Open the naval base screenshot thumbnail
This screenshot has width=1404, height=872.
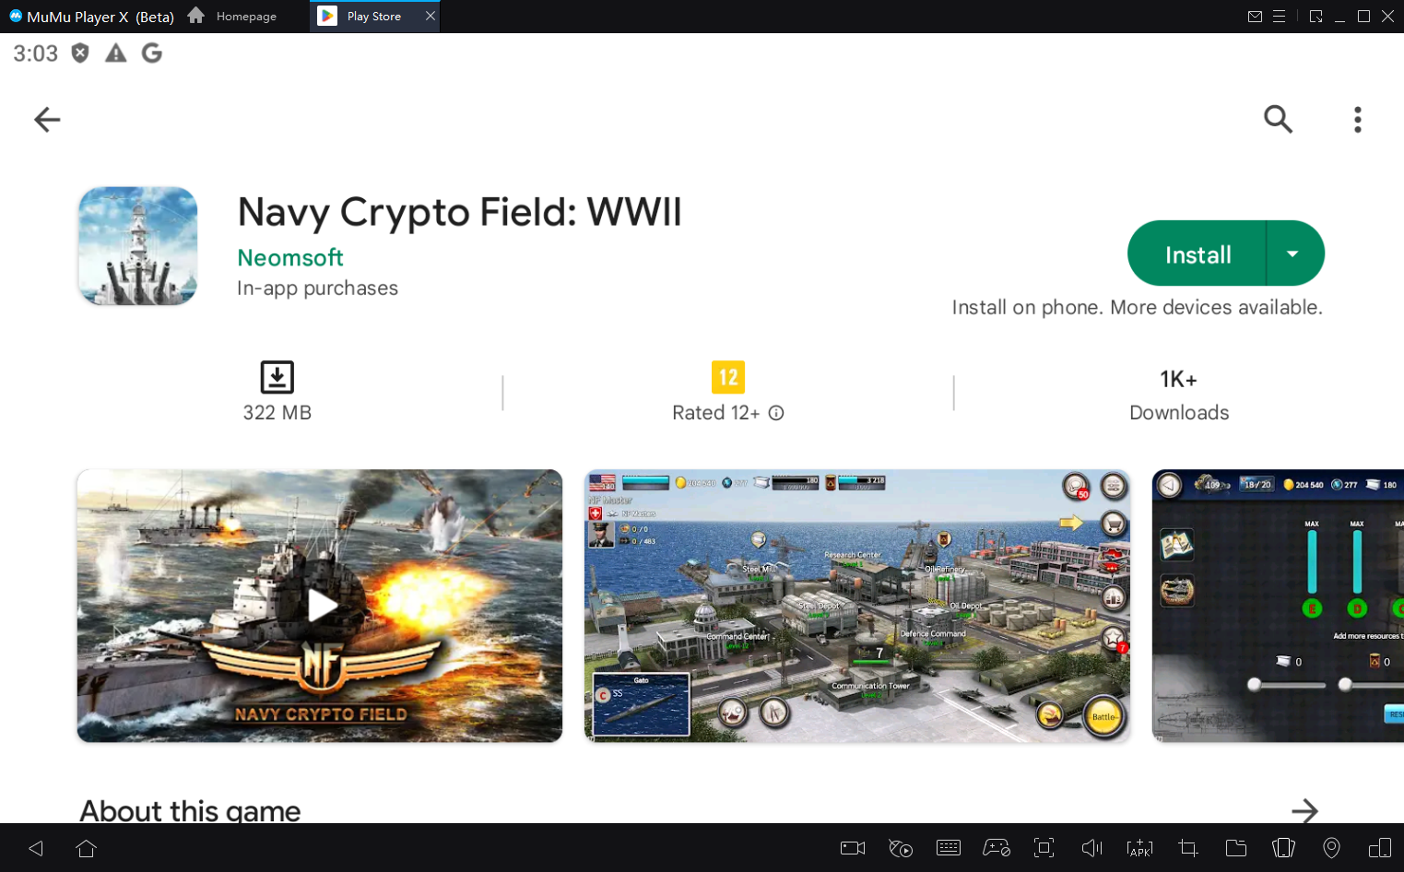pyautogui.click(x=856, y=606)
